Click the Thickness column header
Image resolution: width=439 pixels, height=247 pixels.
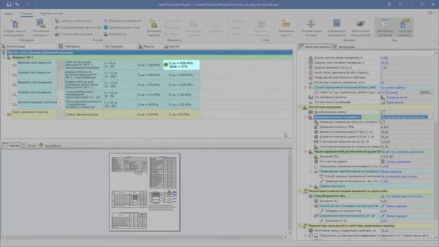(x=121, y=47)
